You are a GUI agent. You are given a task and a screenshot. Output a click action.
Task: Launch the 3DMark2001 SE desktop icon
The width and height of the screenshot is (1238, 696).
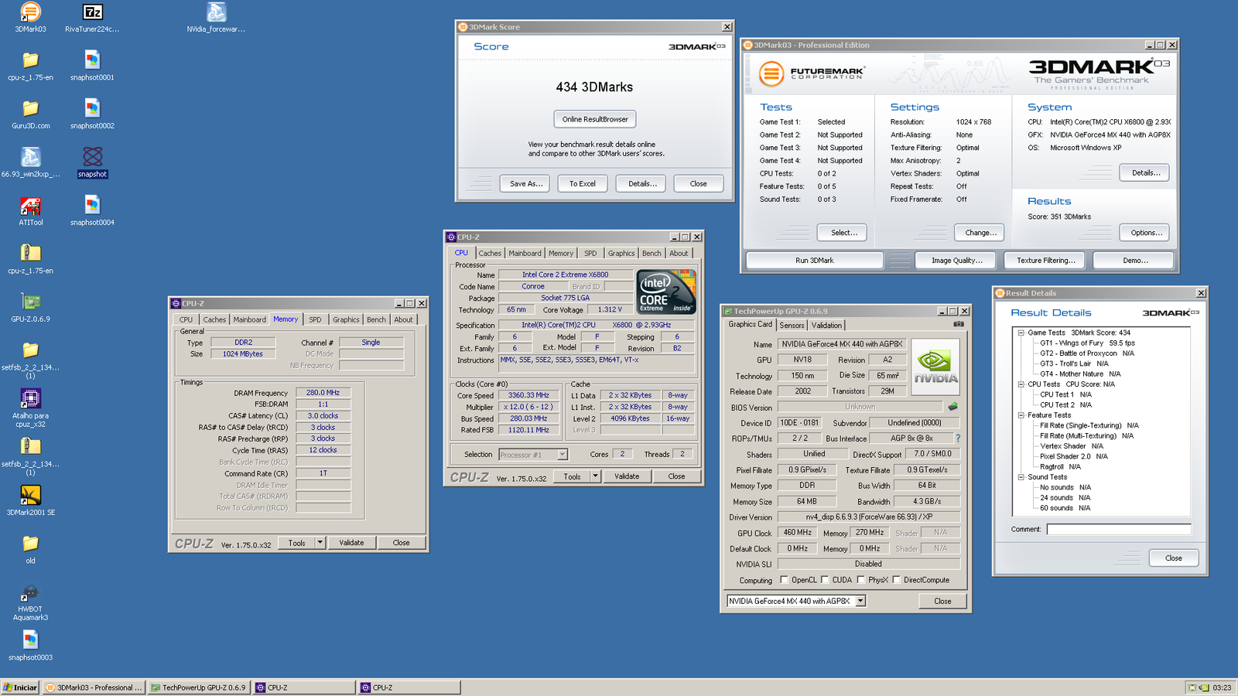(x=30, y=496)
